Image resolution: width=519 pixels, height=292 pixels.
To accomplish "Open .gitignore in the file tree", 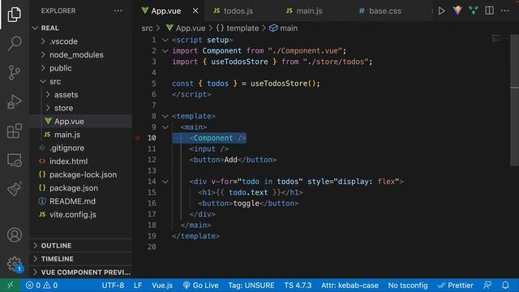I will click(x=81, y=148).
